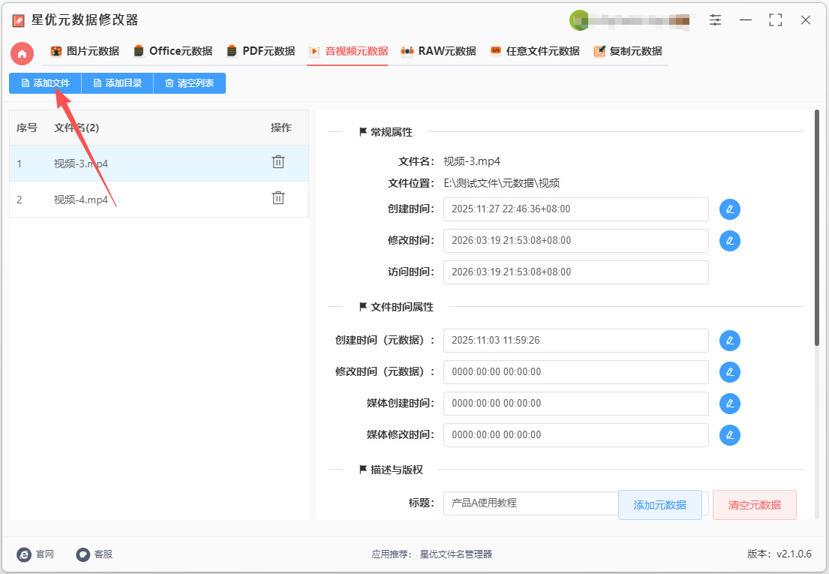Click the 常规属性 修改时间 field
Viewport: 829px width, 574px height.
pyautogui.click(x=575, y=241)
